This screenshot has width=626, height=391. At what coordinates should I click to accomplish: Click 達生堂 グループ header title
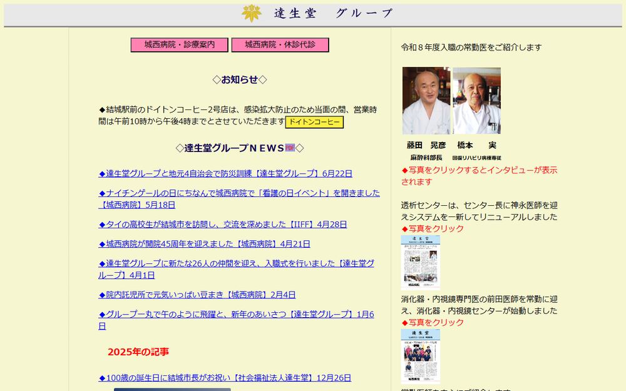334,13
